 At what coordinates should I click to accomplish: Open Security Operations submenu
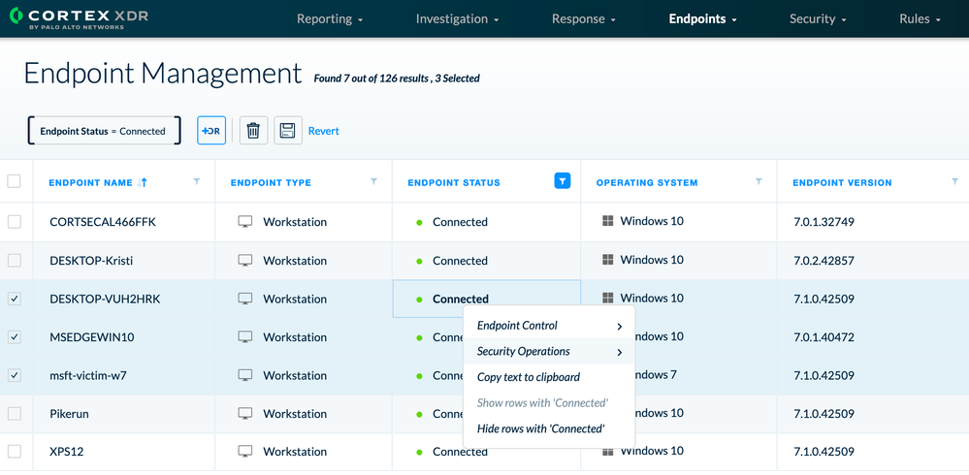(x=548, y=351)
